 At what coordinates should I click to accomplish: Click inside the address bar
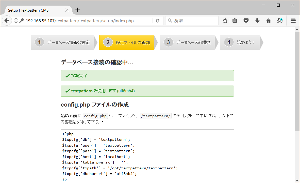click(x=89, y=21)
